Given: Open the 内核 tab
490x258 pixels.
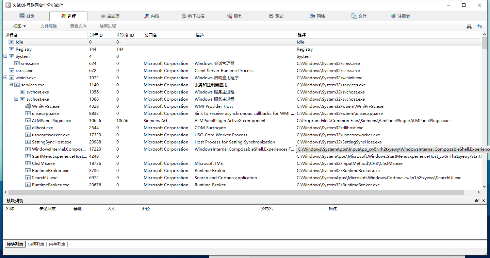Looking at the screenshot, I should (x=151, y=16).
